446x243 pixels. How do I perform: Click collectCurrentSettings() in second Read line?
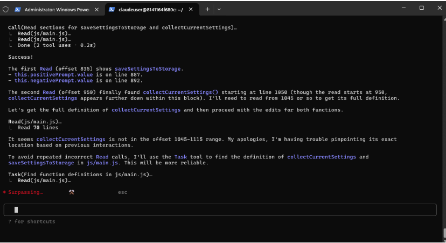pos(180,92)
